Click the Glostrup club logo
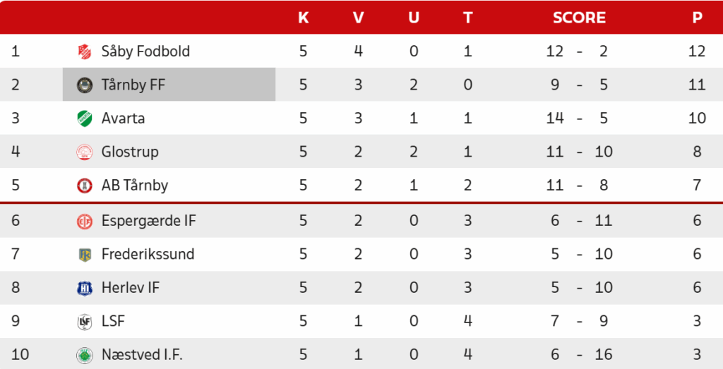This screenshot has height=369, width=723. 84,152
